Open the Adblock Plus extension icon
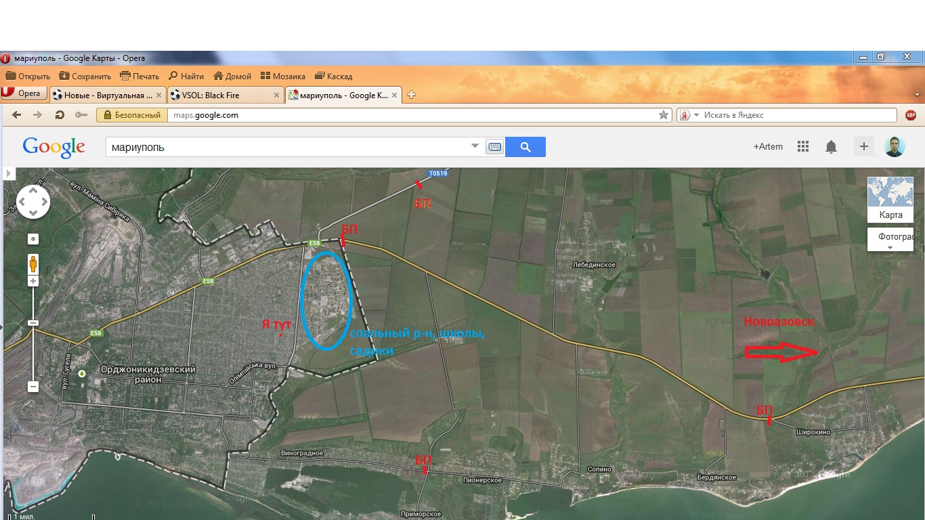This screenshot has width=925, height=520. 911,115
